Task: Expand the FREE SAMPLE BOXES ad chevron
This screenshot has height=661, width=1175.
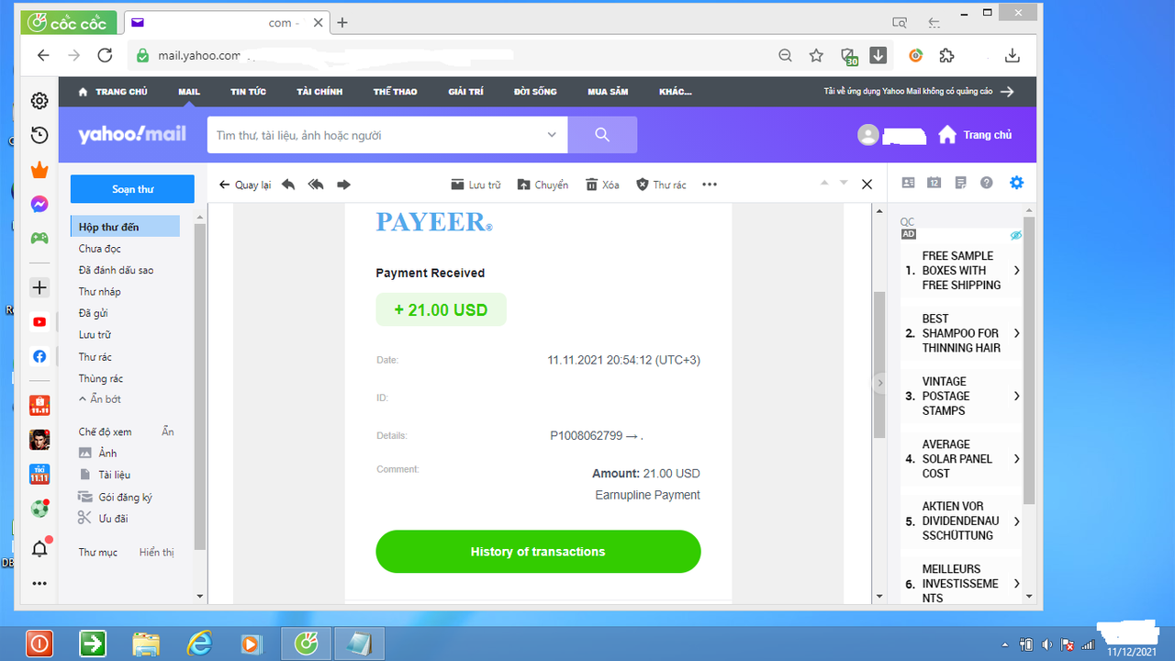Action: tap(1016, 271)
